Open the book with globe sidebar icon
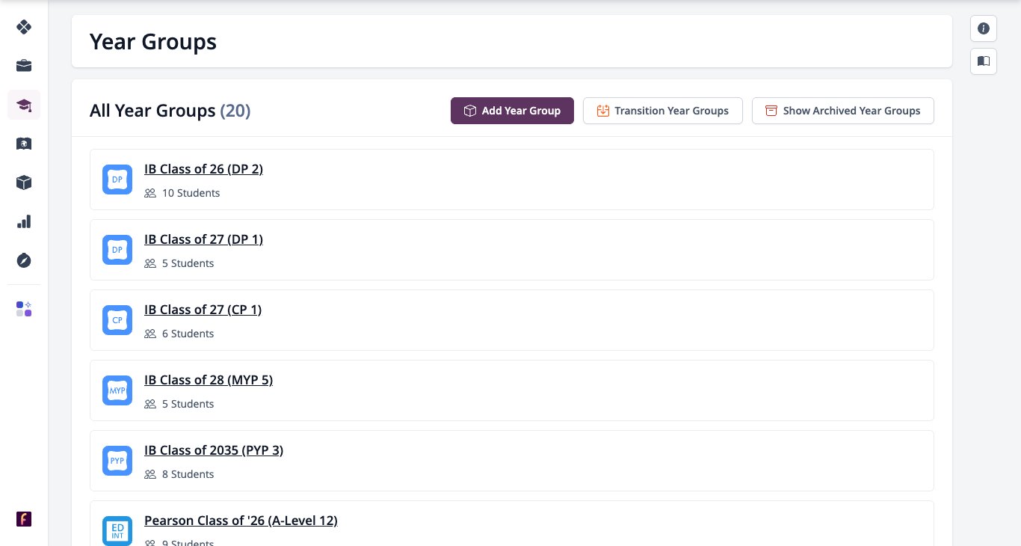The image size is (1021, 546). 24,144
